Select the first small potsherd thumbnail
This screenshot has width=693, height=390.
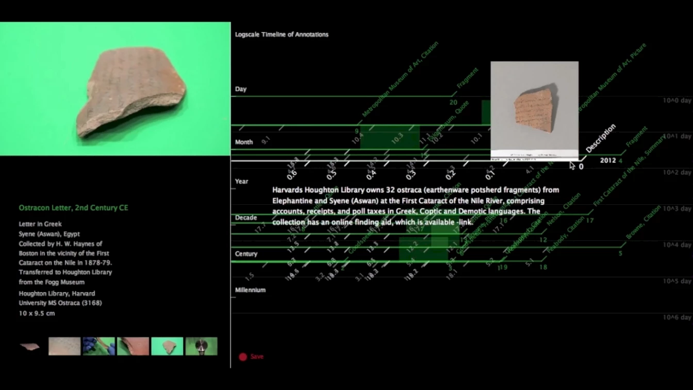[29, 347]
